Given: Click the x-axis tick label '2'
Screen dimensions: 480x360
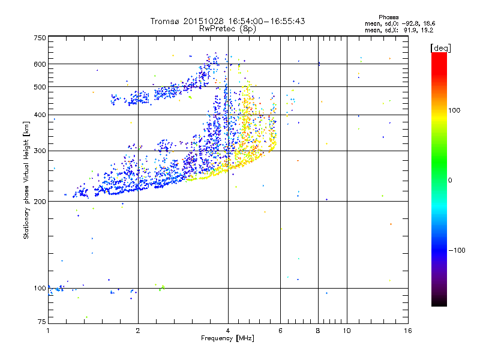Looking at the screenshot, I should pyautogui.click(x=138, y=331).
